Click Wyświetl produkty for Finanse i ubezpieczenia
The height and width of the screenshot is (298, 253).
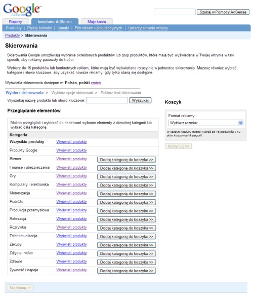pyautogui.click(x=71, y=167)
